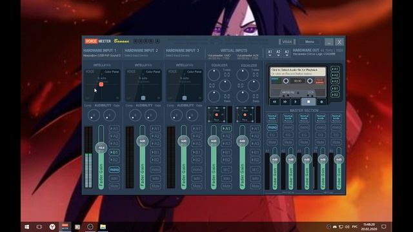Toggle B1 routing on Voicemeeter AUX strip
The image size is (413, 232).
(x=255, y=152)
